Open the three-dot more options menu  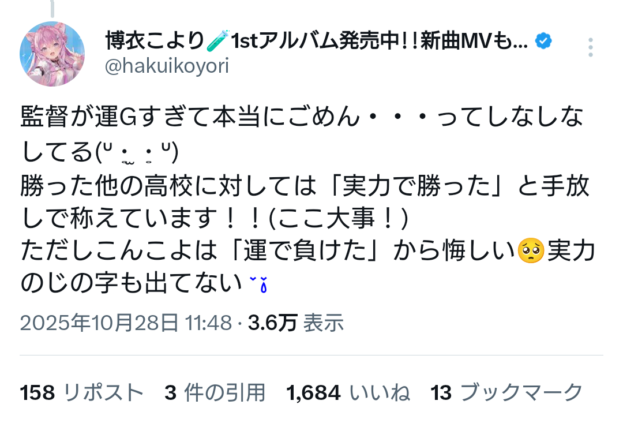pyautogui.click(x=591, y=47)
